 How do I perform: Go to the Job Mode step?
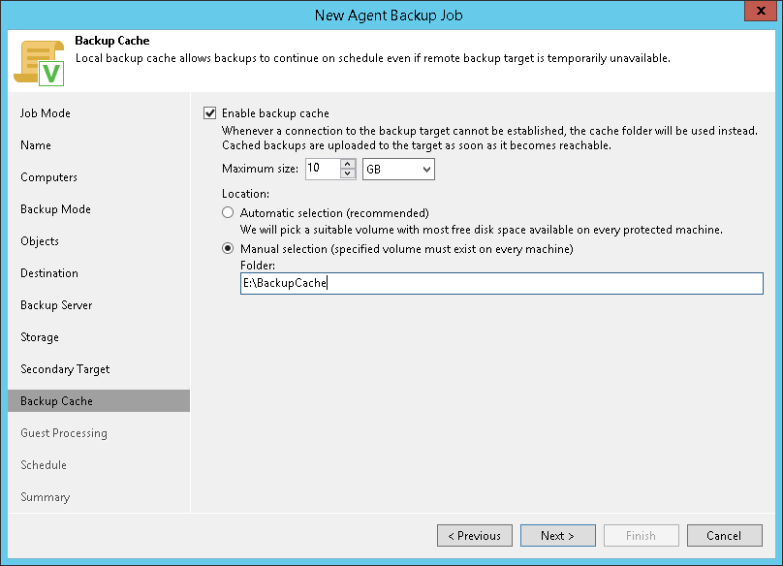[46, 113]
